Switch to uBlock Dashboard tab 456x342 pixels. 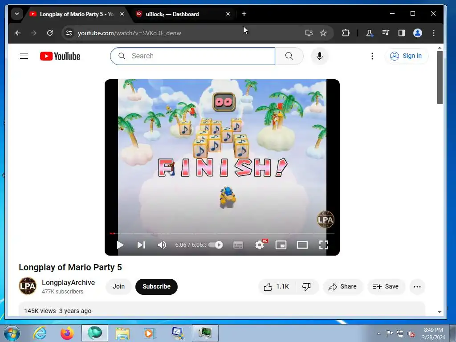172,14
